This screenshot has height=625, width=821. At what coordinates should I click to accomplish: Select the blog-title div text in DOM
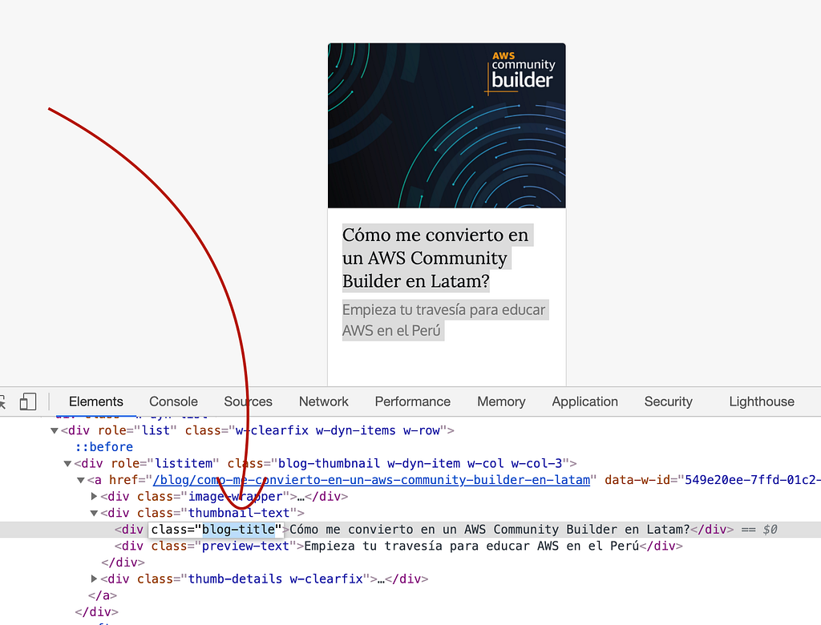tap(490, 530)
